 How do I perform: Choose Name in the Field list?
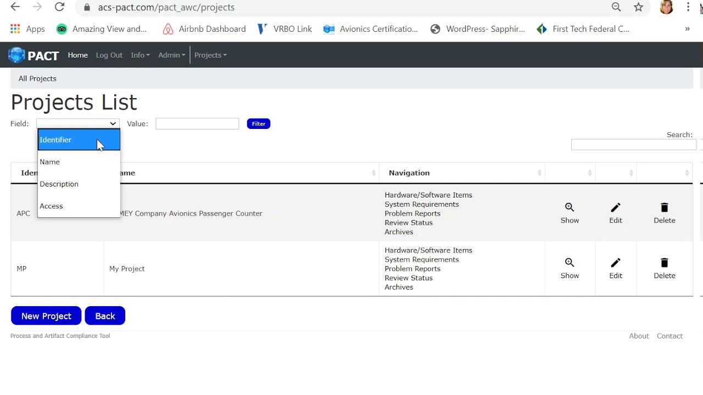click(x=79, y=162)
